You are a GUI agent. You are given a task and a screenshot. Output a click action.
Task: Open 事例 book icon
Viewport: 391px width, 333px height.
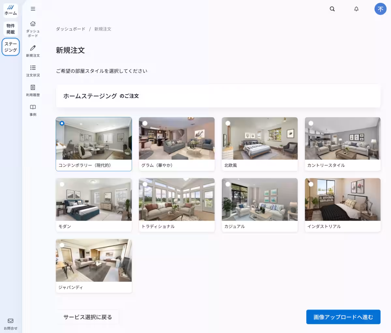tap(33, 107)
